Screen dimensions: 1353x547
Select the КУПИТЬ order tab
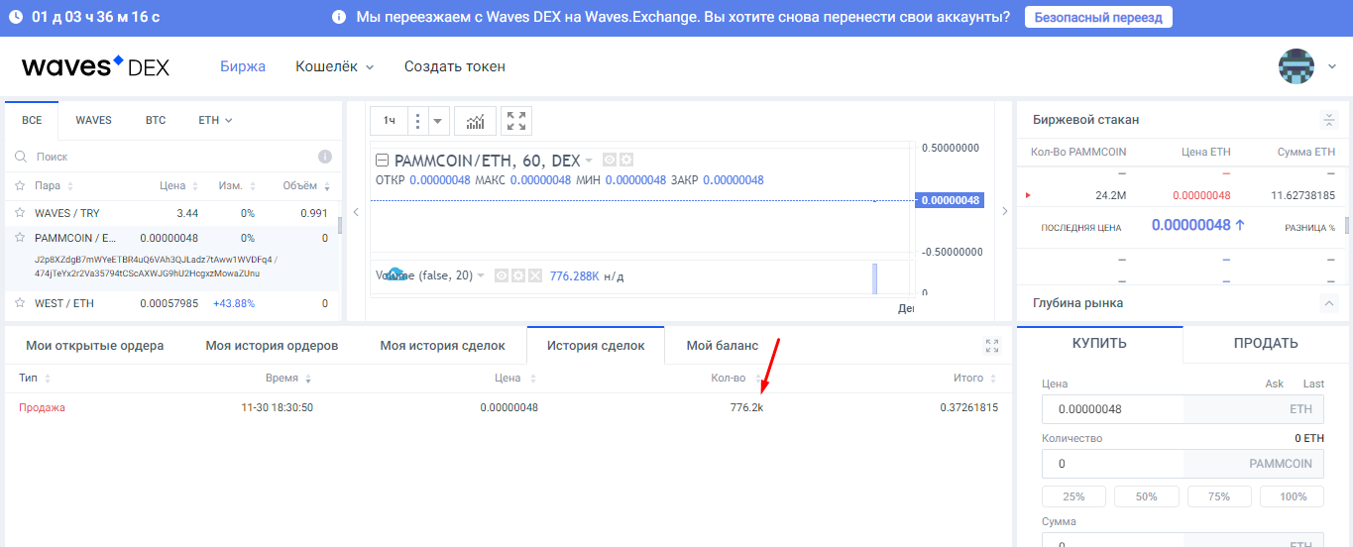tap(1099, 343)
